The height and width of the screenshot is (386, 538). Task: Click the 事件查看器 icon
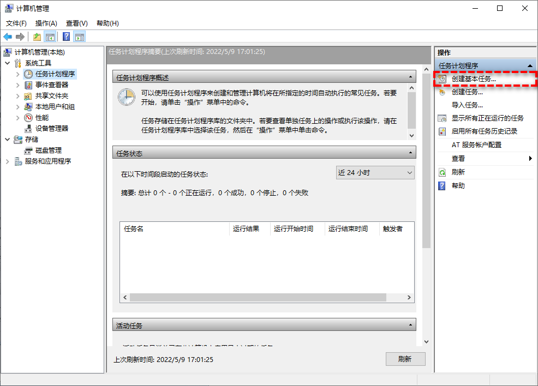28,85
